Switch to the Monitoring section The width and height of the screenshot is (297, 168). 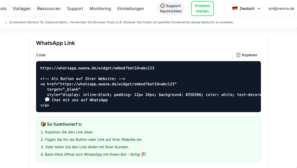pos(100,9)
